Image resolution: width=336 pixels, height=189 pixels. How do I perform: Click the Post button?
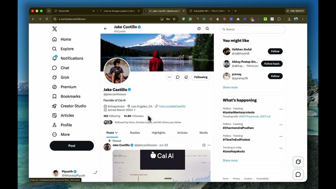click(x=72, y=146)
